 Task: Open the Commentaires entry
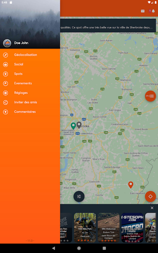click(x=30, y=112)
